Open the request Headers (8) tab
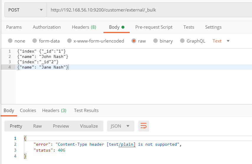Viewport: 252px width, 164px height. click(84, 27)
